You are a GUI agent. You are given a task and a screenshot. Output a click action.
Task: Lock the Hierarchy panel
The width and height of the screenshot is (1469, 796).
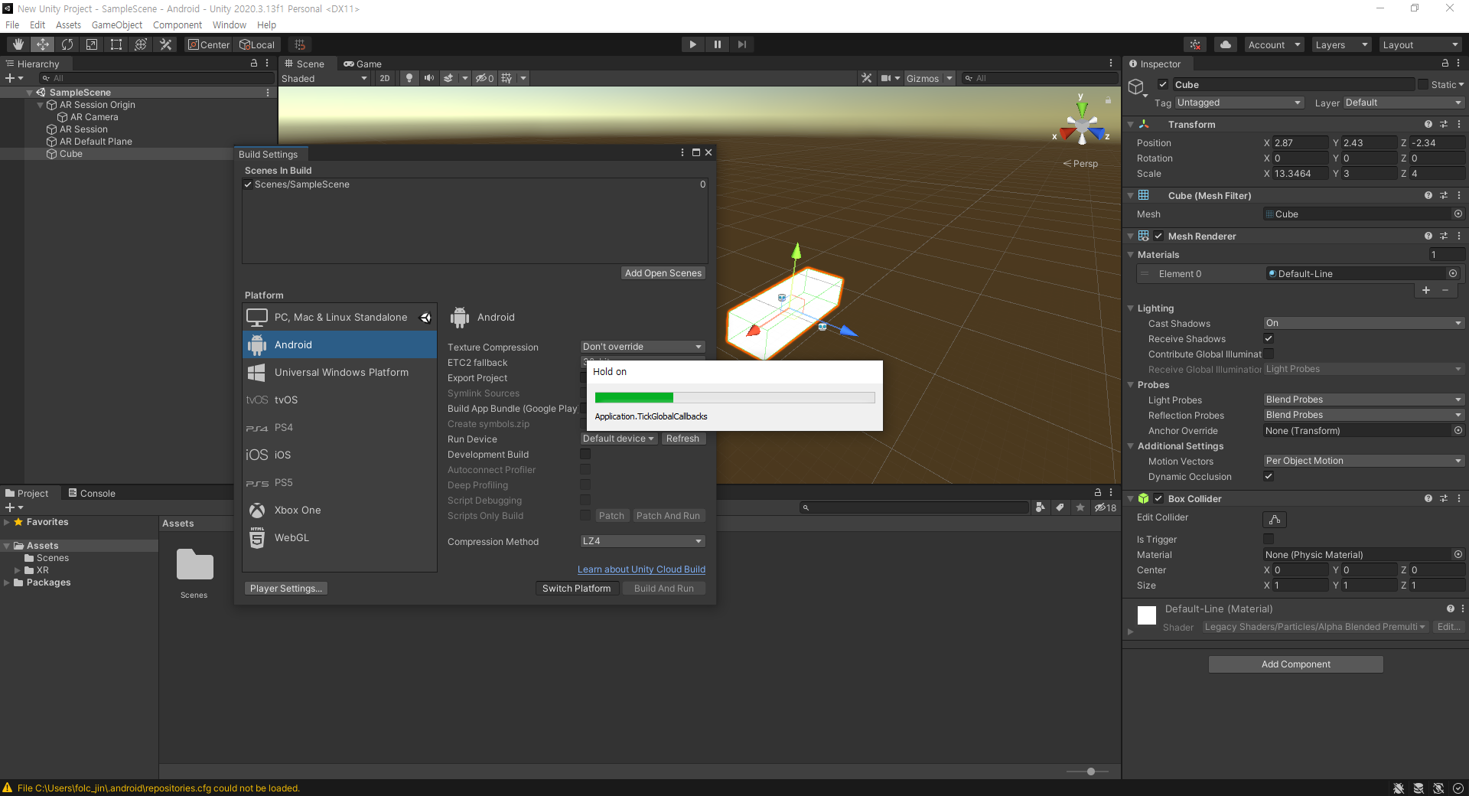tap(254, 64)
